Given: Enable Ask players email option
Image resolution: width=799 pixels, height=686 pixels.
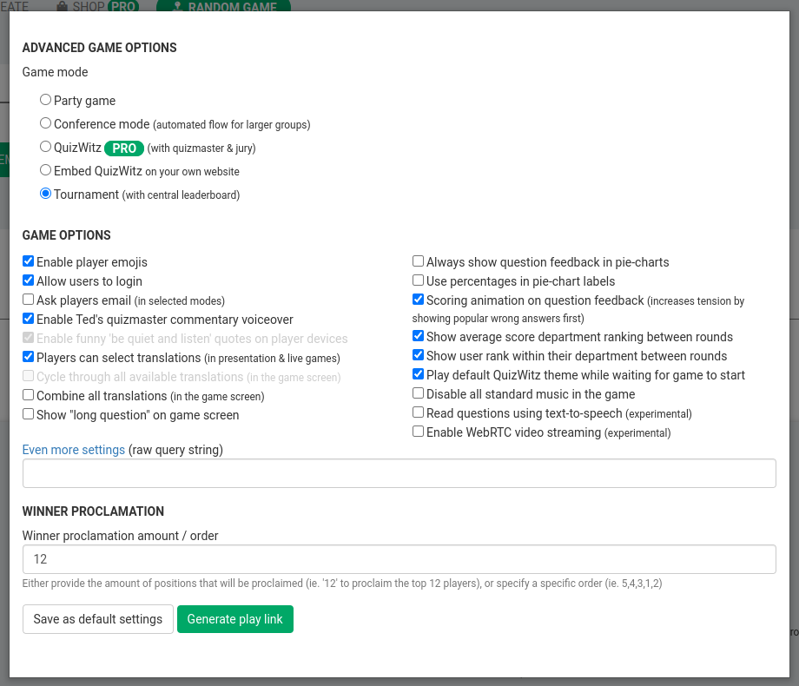Looking at the screenshot, I should [x=28, y=299].
